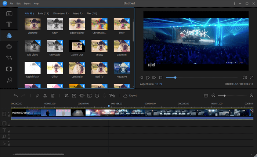Open the Media library panel
Image resolution: width=257 pixels, height=157 pixels.
point(9,14)
